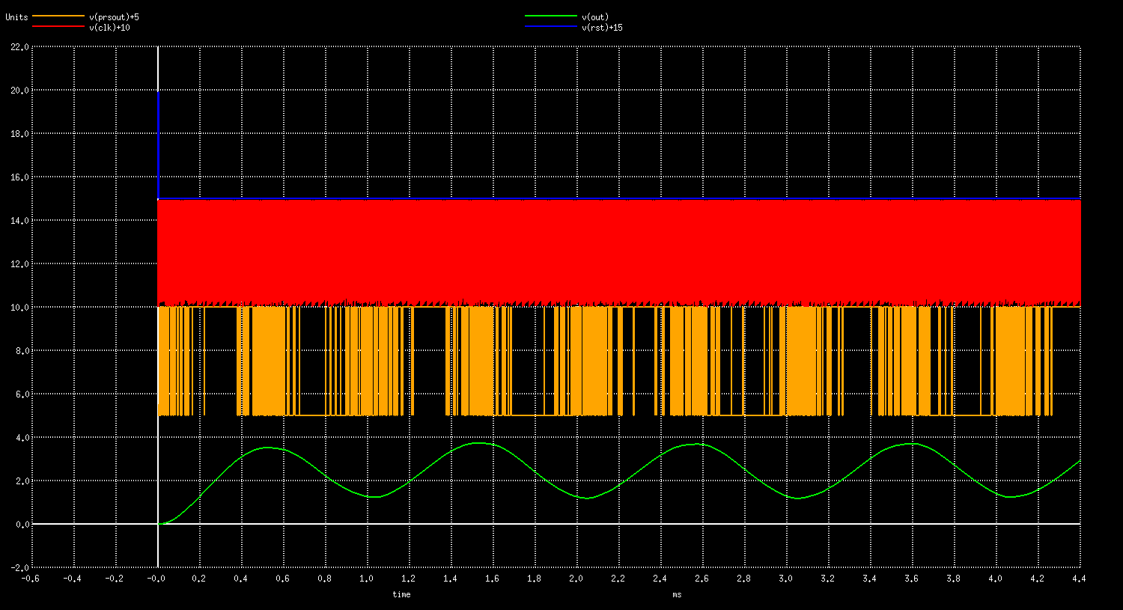This screenshot has width=1123, height=610.
Task: Click the -0.6 x-axis tick label
Action: point(30,578)
